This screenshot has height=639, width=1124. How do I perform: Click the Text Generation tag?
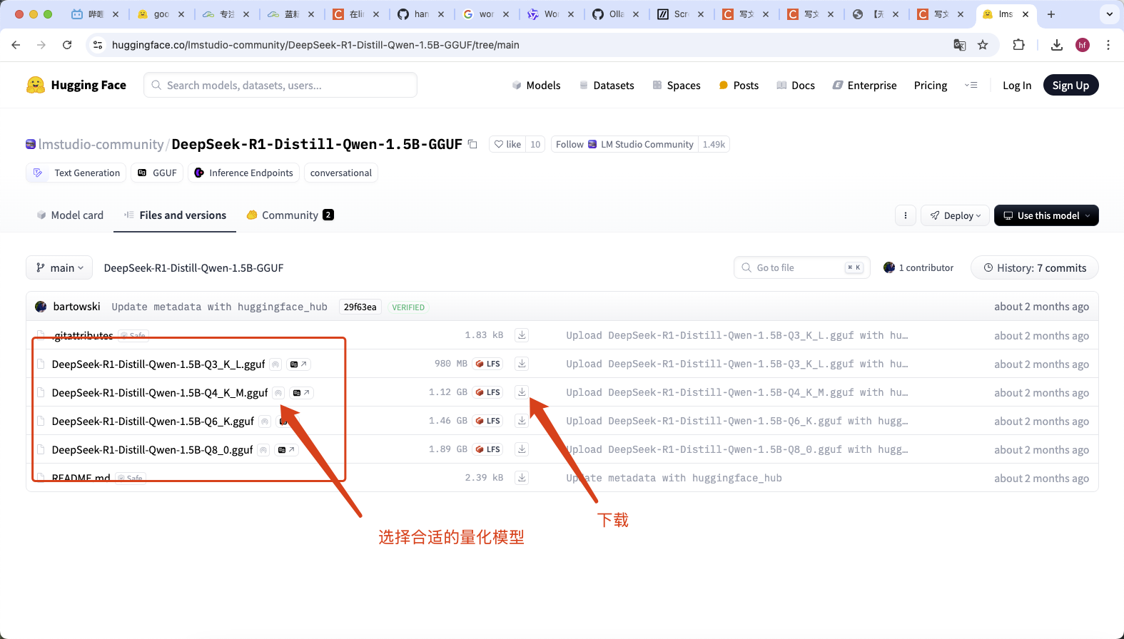click(x=76, y=173)
